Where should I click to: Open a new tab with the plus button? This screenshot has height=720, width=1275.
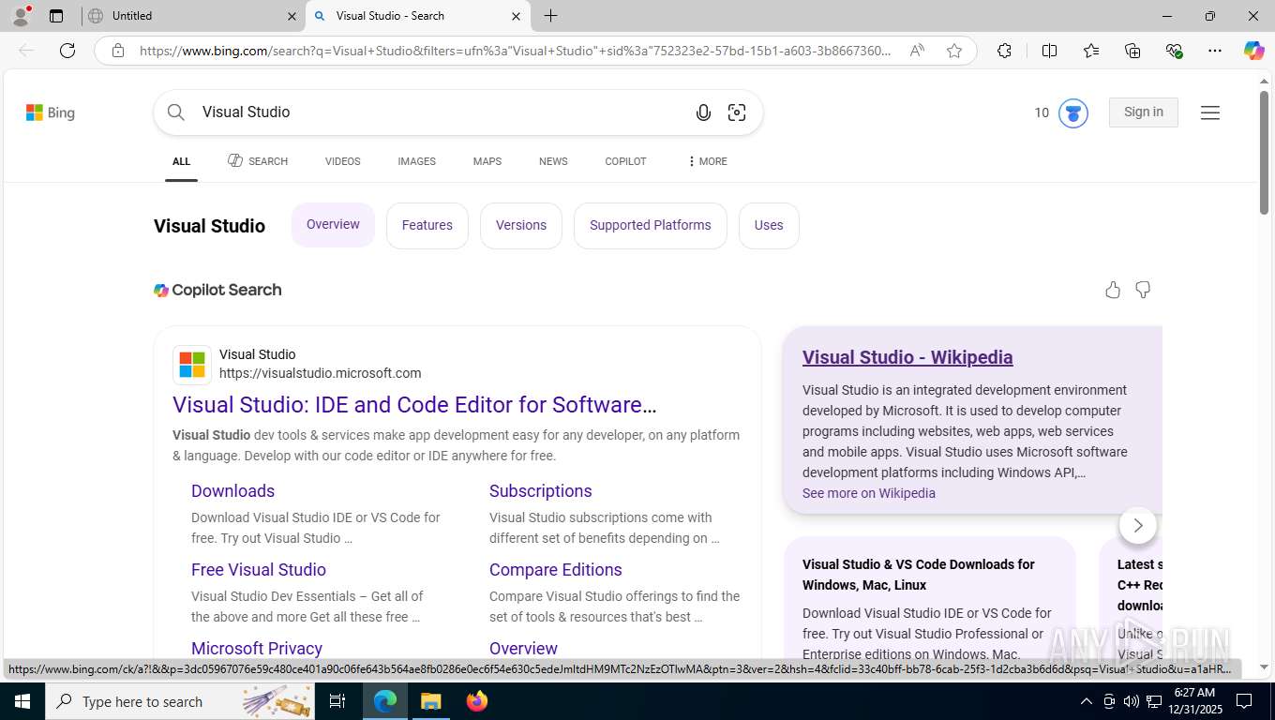click(x=551, y=16)
